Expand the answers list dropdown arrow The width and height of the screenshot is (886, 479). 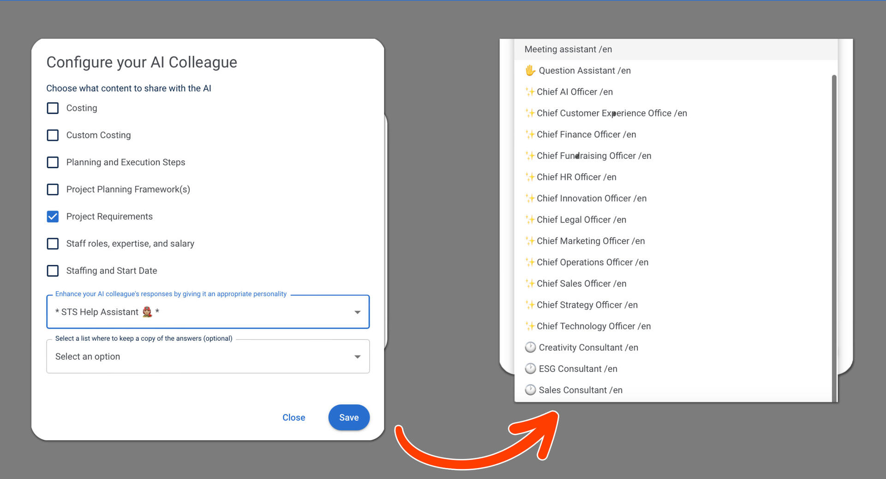click(x=357, y=357)
